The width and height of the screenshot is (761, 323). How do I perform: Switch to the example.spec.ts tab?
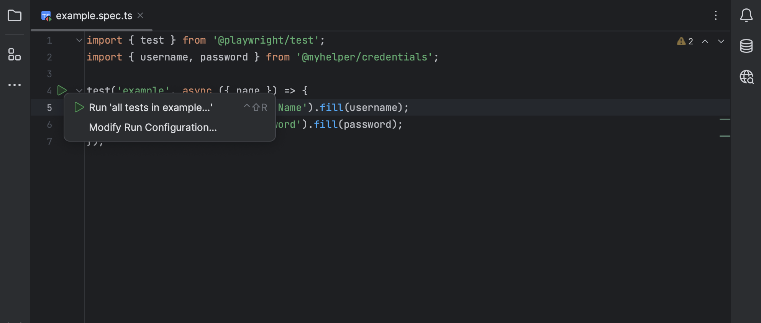coord(94,16)
